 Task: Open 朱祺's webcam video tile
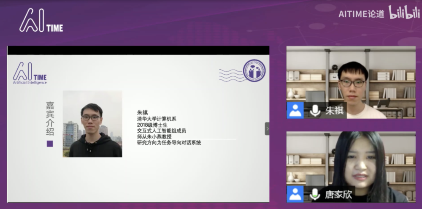pyautogui.click(x=351, y=82)
